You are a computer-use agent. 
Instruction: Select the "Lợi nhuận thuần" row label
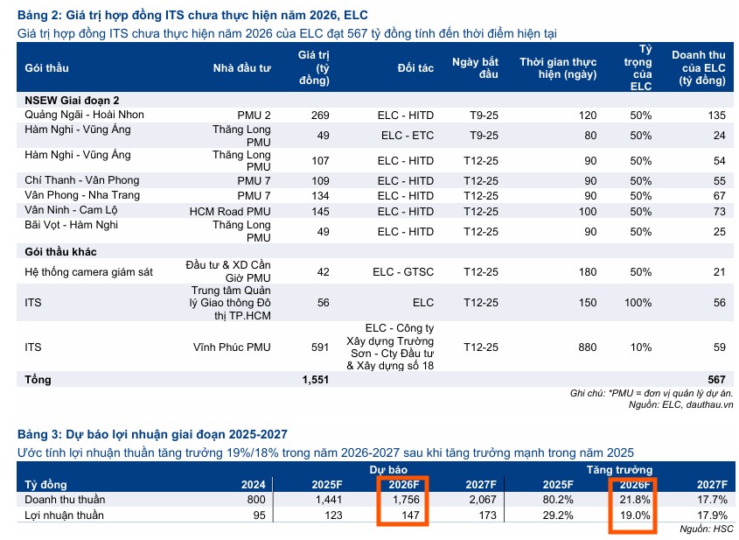[x=64, y=515]
